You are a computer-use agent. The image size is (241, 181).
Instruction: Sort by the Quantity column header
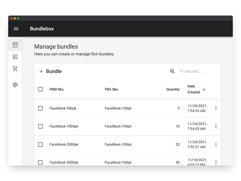coord(173,89)
